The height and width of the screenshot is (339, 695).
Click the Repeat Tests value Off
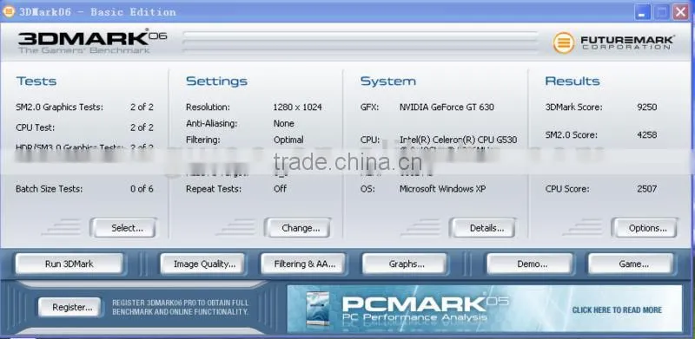[x=280, y=189]
